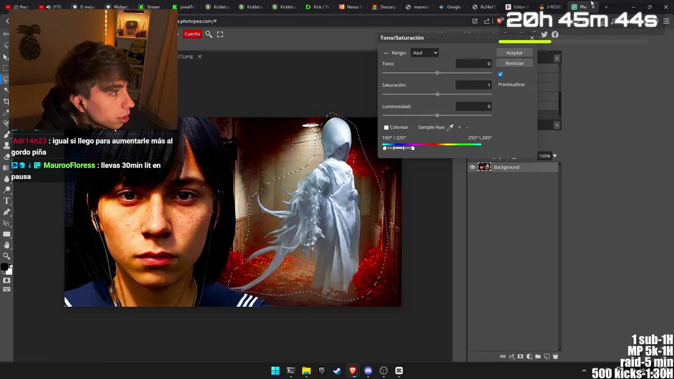
Task: Switch to the Kick browser tab
Action: (318, 7)
